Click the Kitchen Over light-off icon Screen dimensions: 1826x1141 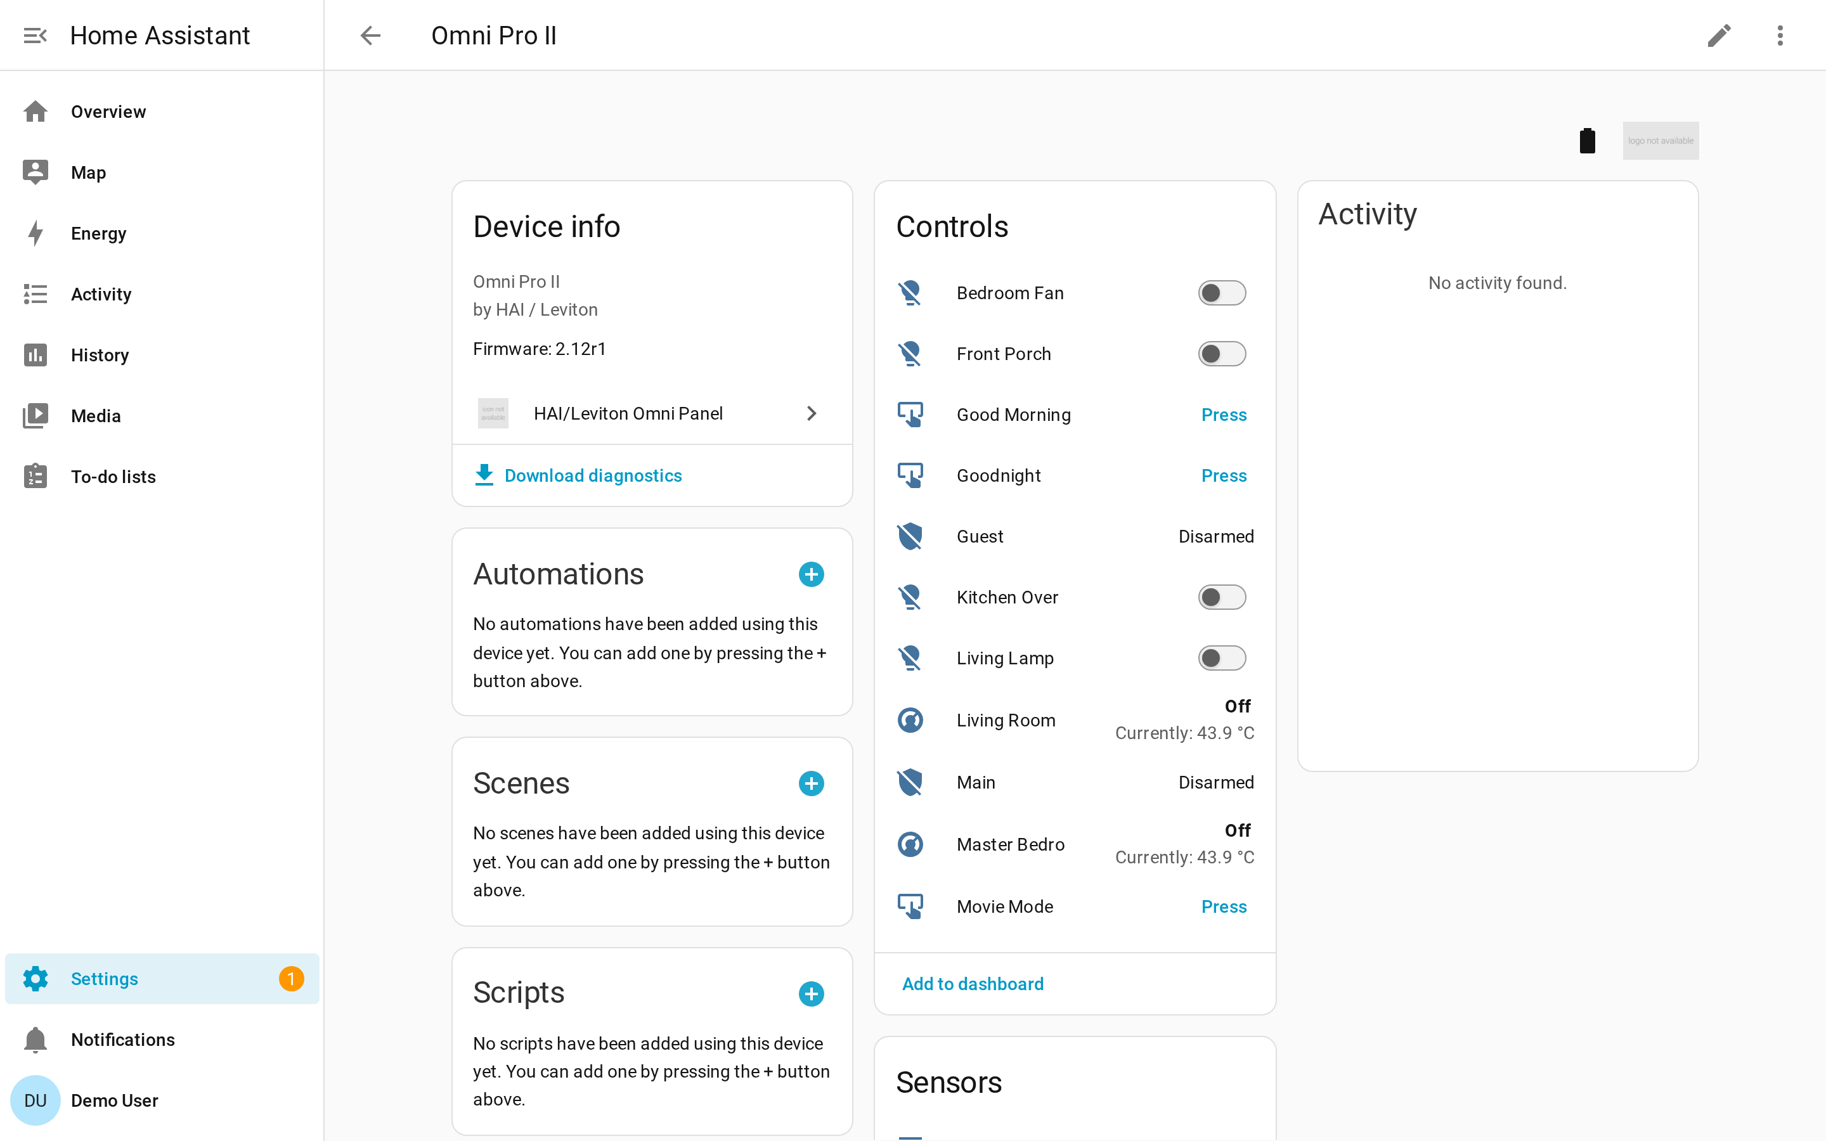(910, 597)
